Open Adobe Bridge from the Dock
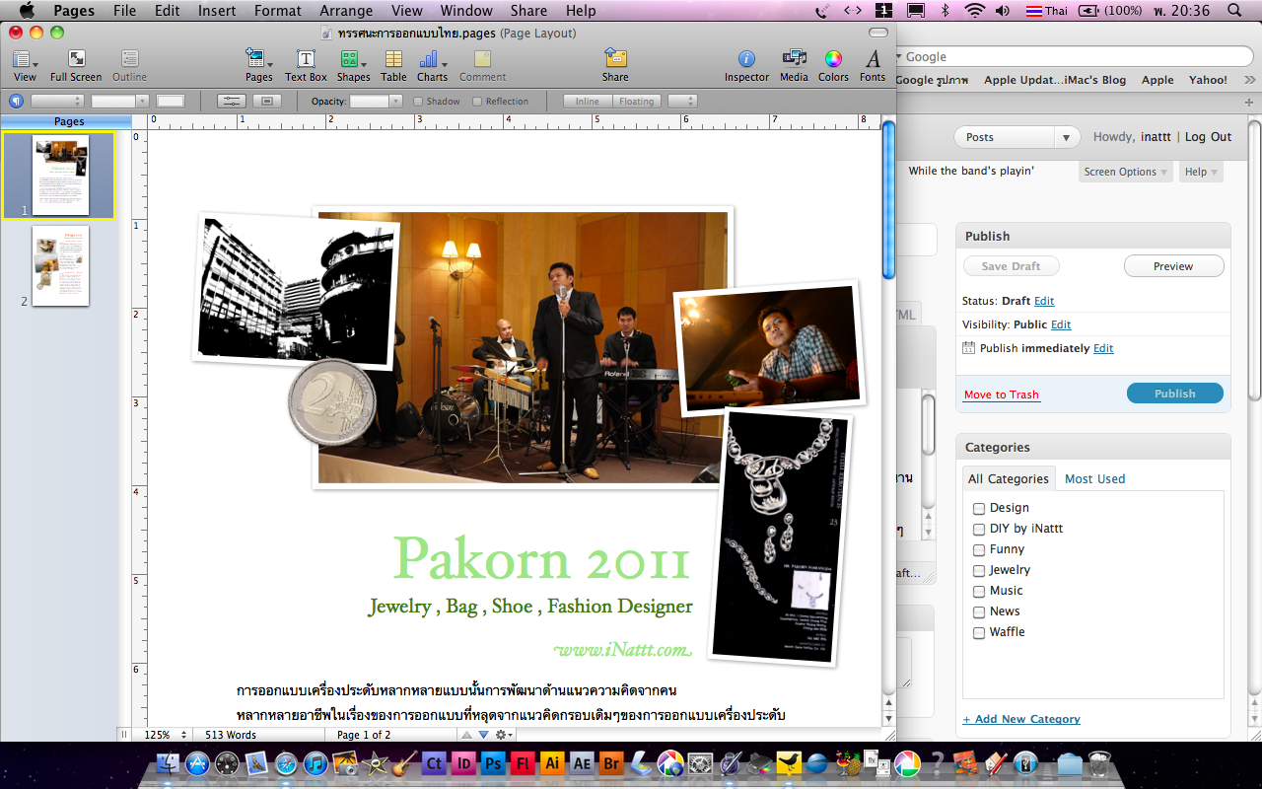Screen dimensions: 1262x789 coord(611,763)
